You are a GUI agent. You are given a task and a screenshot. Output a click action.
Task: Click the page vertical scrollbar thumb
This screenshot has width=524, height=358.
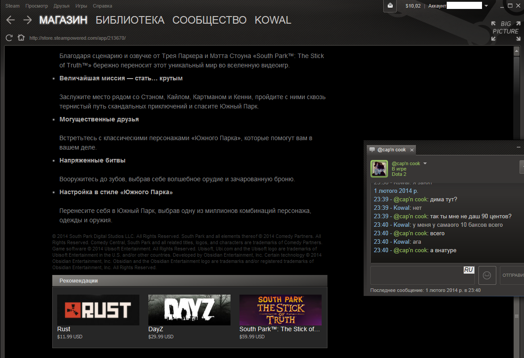point(517,316)
